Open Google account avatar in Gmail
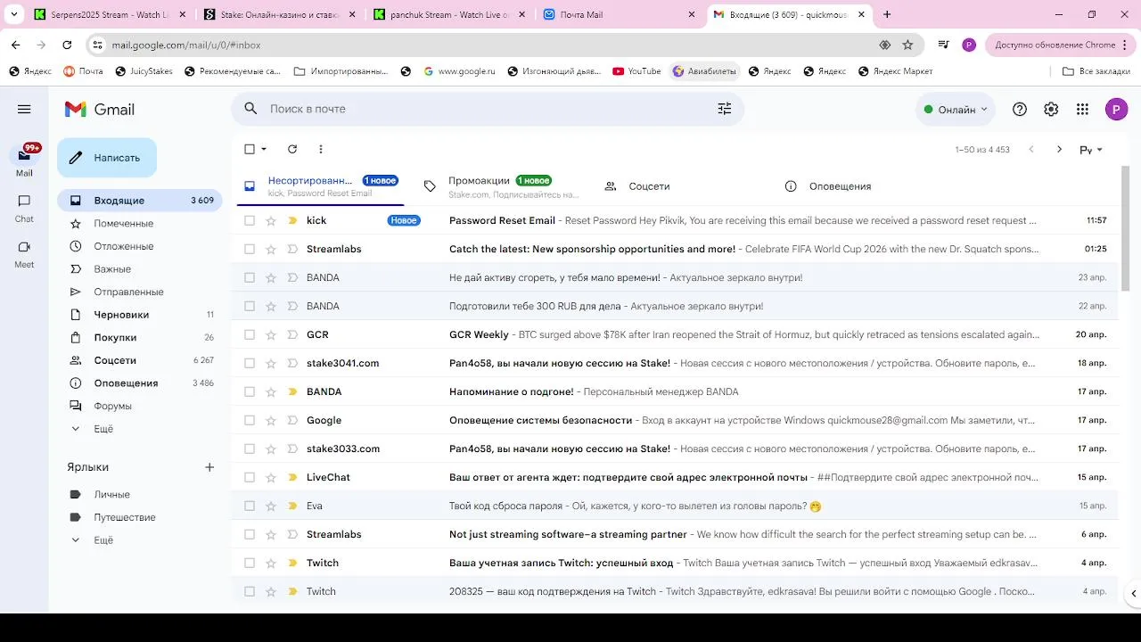The width and height of the screenshot is (1141, 642). coord(1116,109)
